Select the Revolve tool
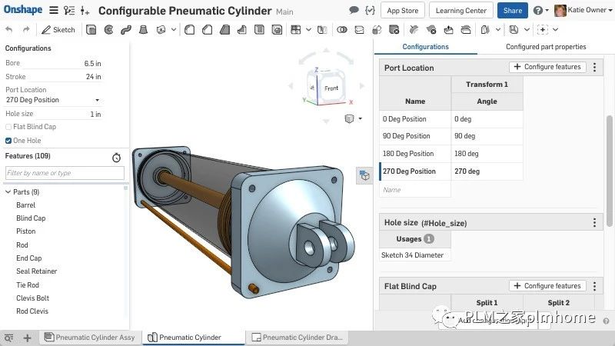 [x=108, y=30]
